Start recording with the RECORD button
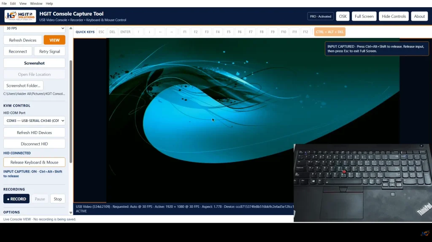 tap(16, 199)
